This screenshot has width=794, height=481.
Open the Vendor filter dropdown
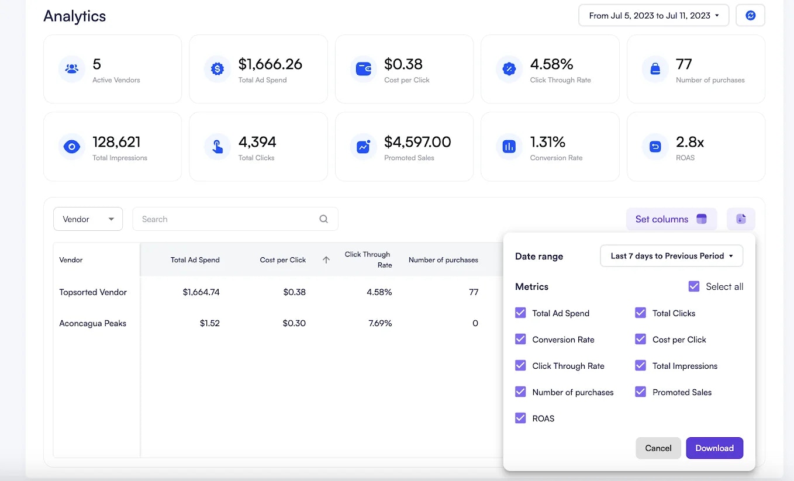click(88, 219)
